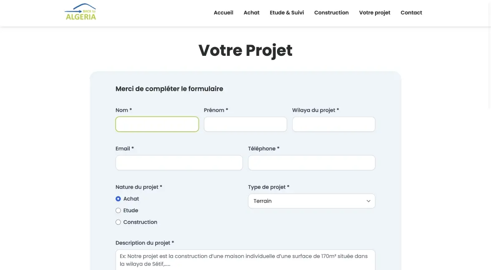Image resolution: width=491 pixels, height=270 pixels.
Task: Go to Accueil in the navigation
Action: tap(223, 13)
